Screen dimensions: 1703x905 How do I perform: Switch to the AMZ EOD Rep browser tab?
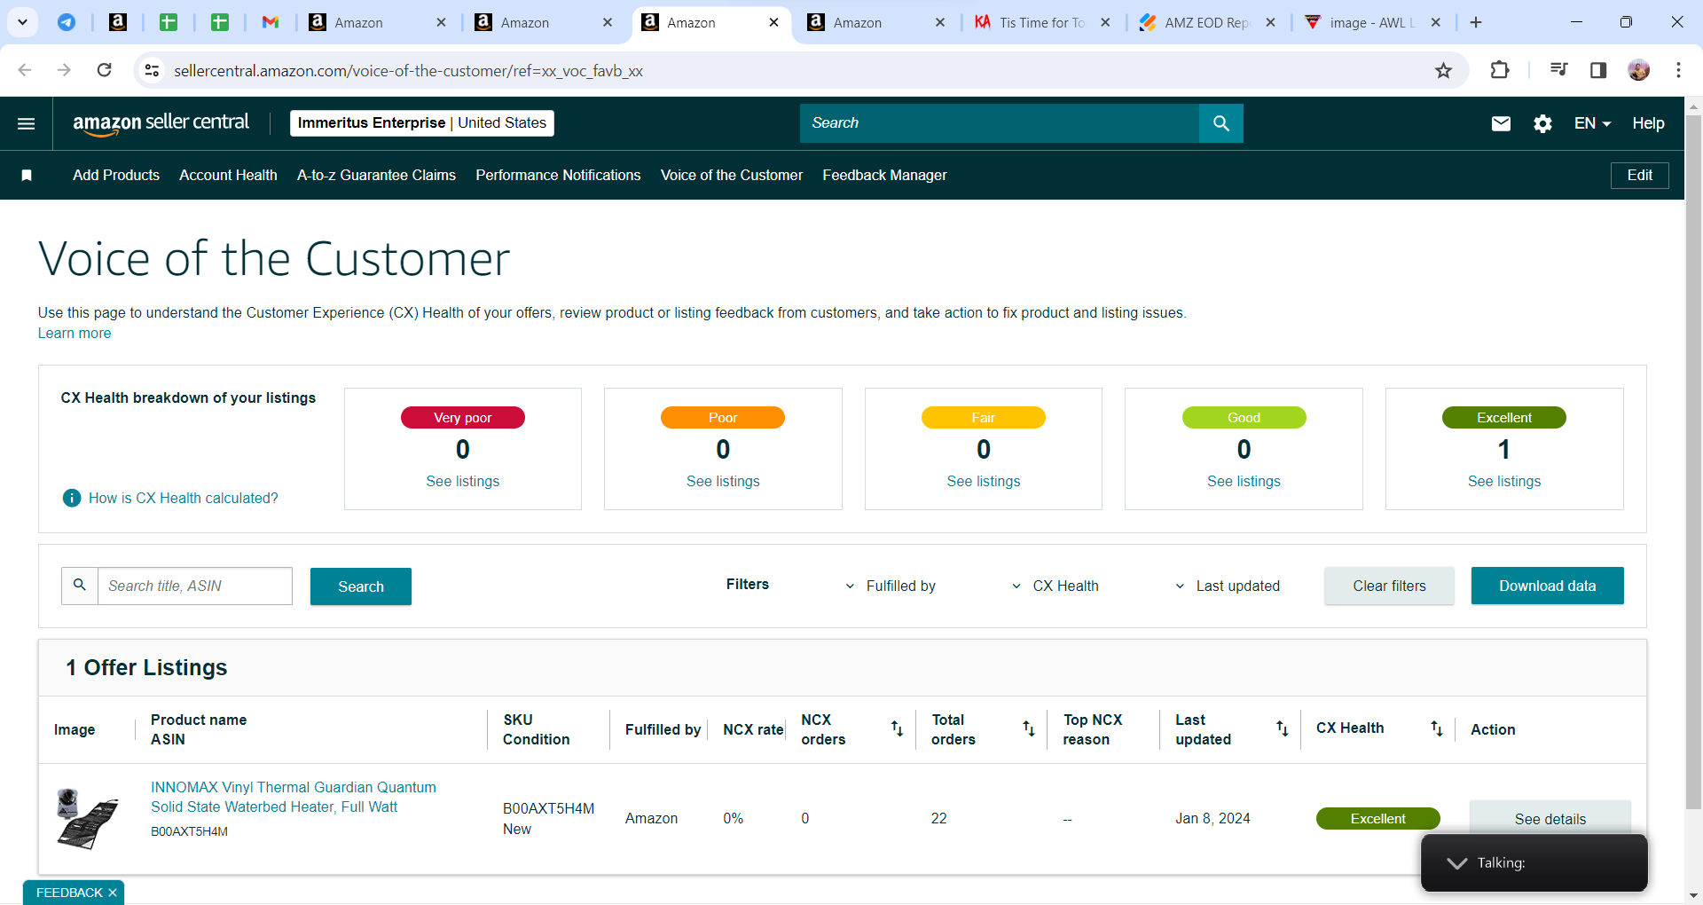1206,22
